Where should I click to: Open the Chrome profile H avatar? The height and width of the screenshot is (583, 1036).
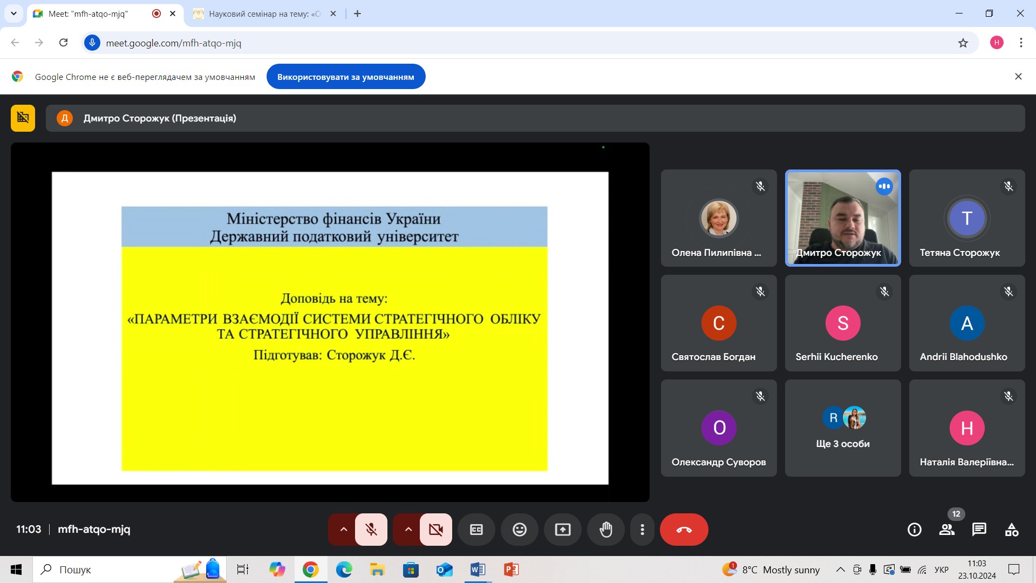pyautogui.click(x=997, y=43)
